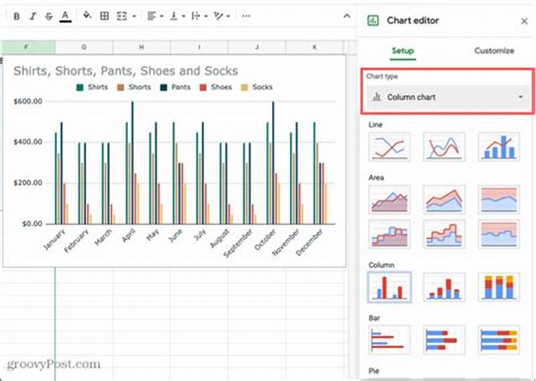Select column J header

coord(257,48)
